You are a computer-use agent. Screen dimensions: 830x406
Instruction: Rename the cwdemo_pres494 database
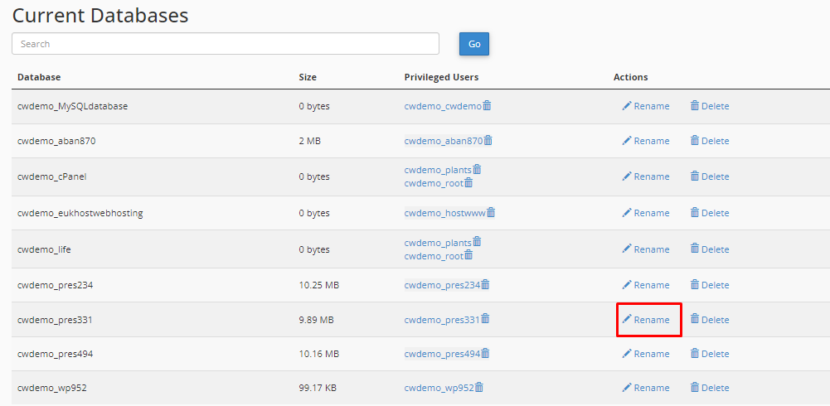[645, 354]
